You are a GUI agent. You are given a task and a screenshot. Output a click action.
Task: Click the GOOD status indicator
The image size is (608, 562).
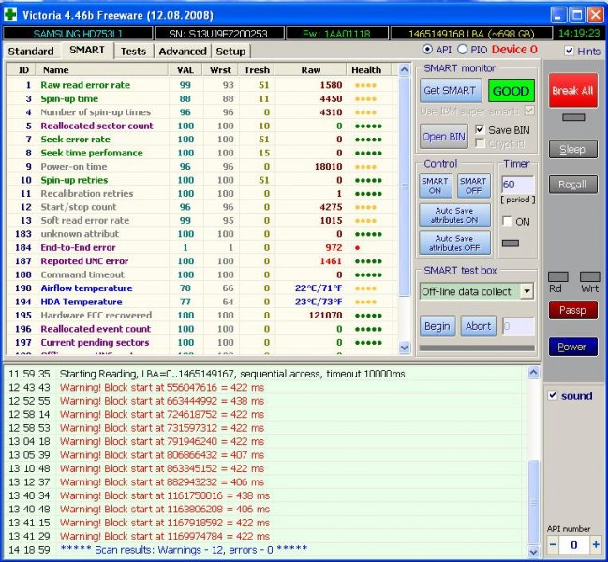click(512, 92)
